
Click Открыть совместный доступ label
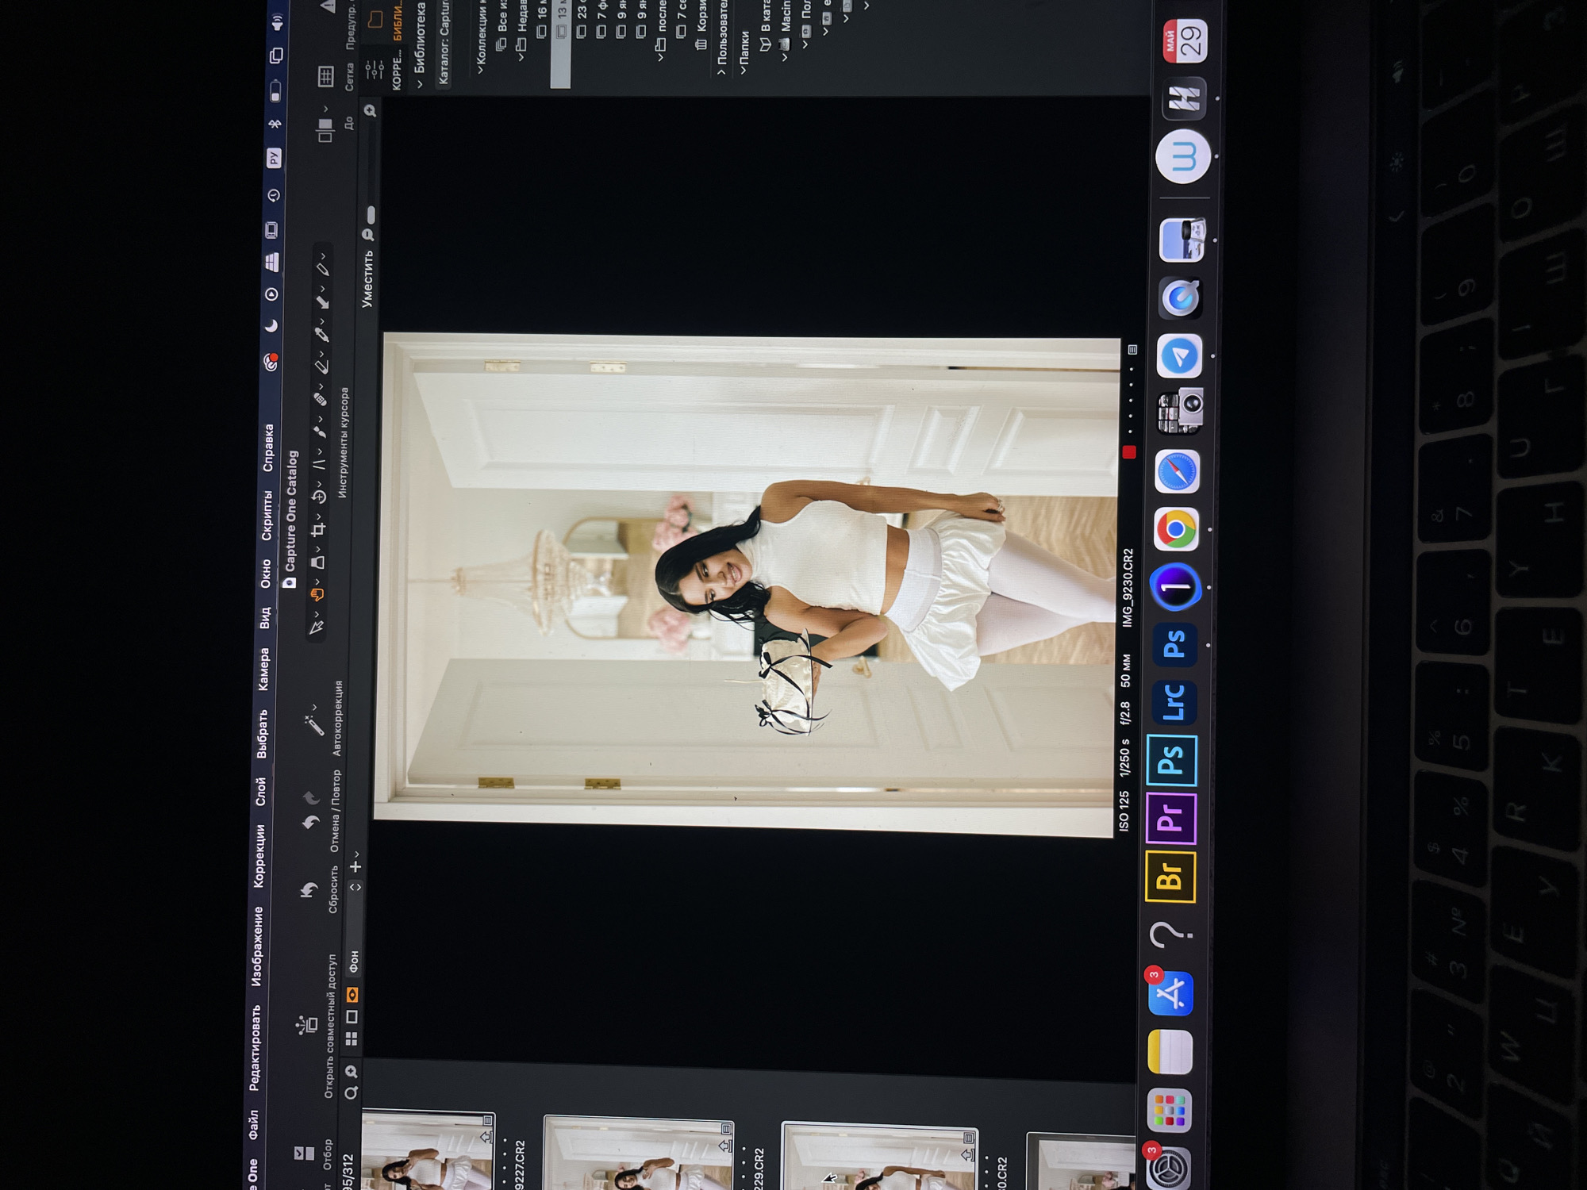(330, 1026)
